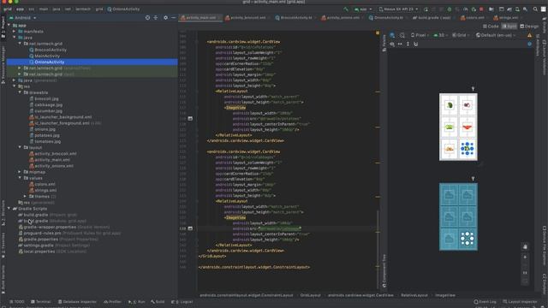
Task: Click Collapse All icon in Project panel
Action: pyautogui.click(x=156, y=17)
